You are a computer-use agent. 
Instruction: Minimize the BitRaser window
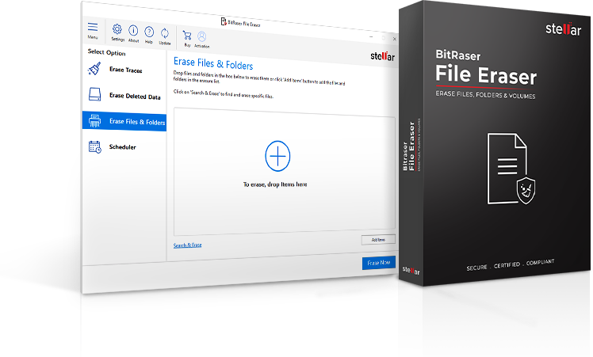click(371, 37)
